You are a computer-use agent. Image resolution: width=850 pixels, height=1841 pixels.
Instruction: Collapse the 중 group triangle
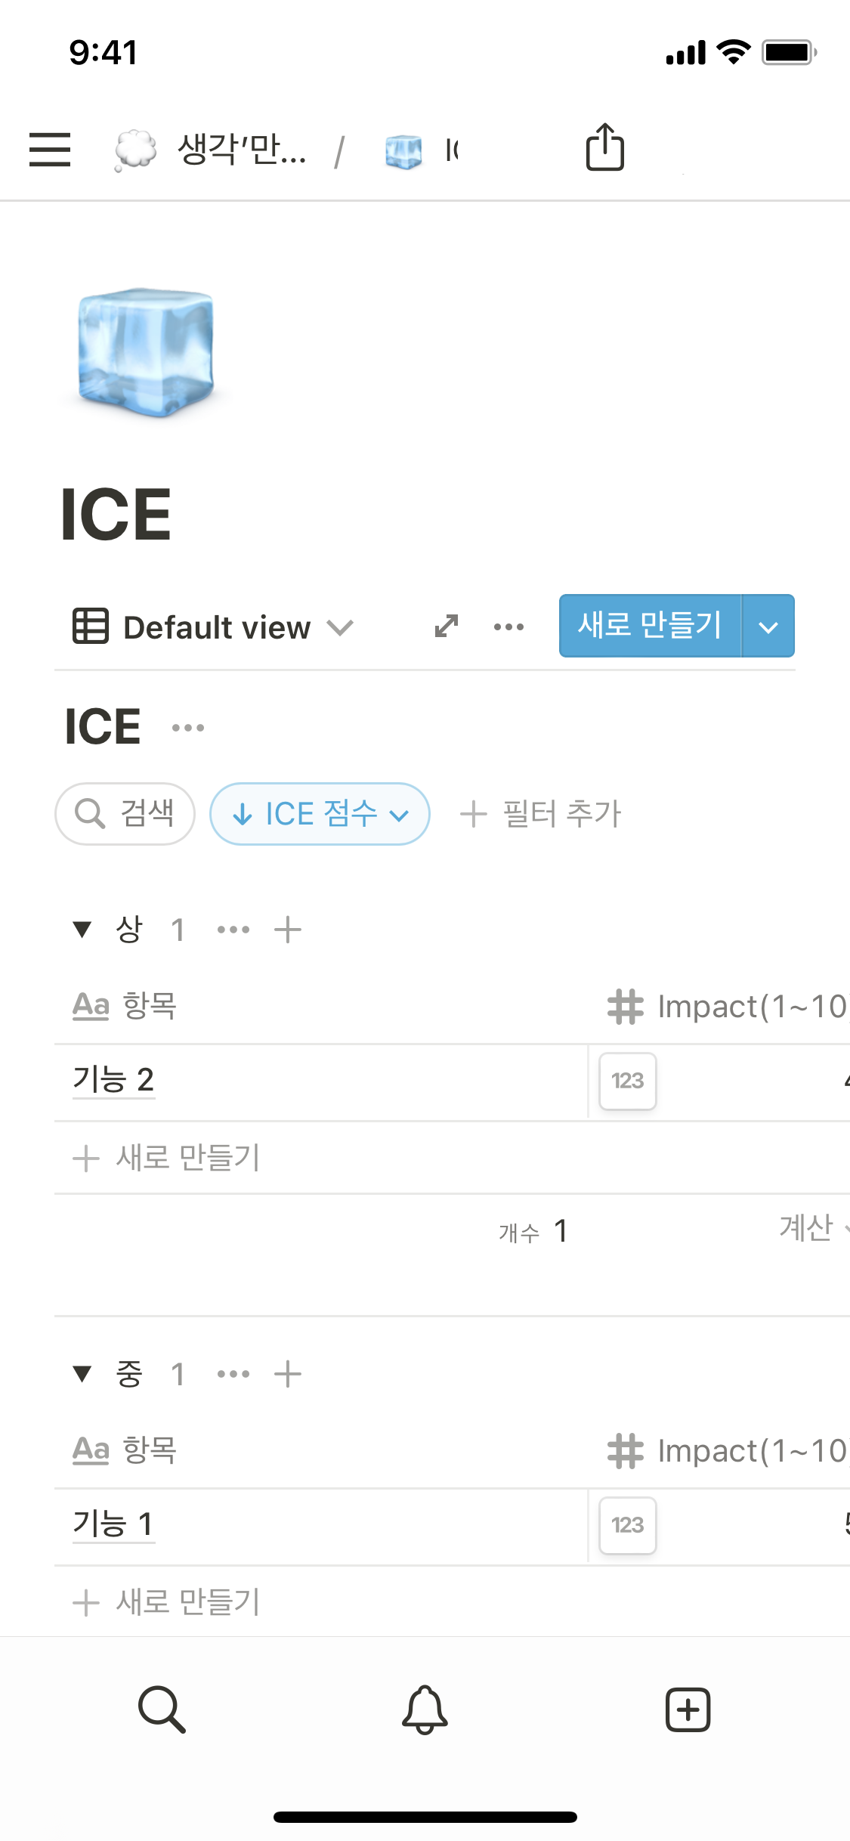(82, 1374)
